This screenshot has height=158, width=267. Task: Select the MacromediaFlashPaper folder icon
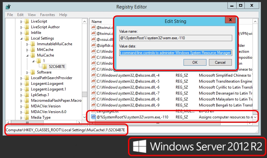27,101
